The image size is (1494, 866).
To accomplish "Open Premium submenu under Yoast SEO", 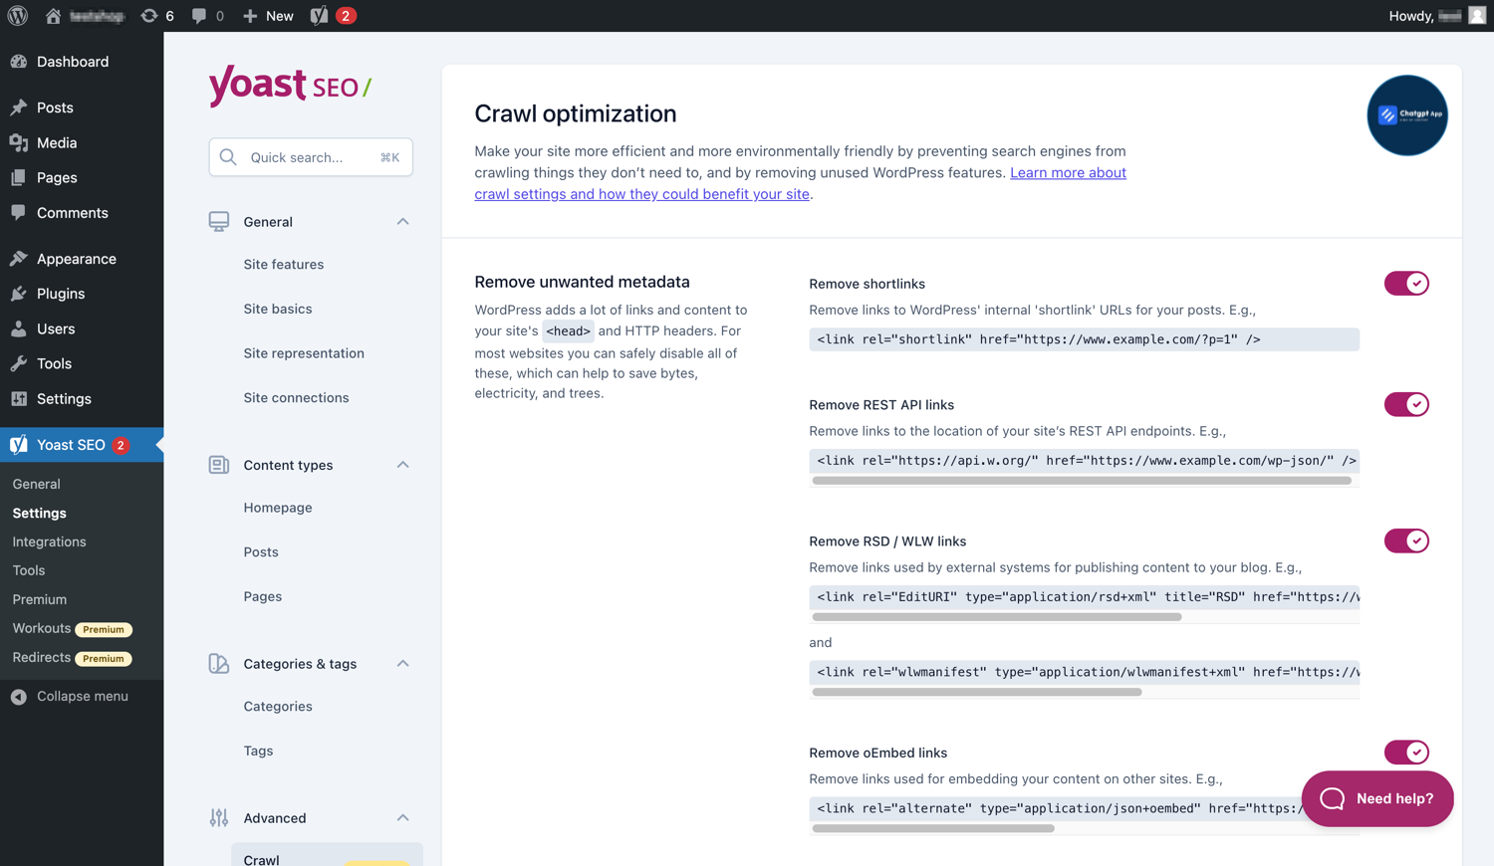I will (40, 599).
